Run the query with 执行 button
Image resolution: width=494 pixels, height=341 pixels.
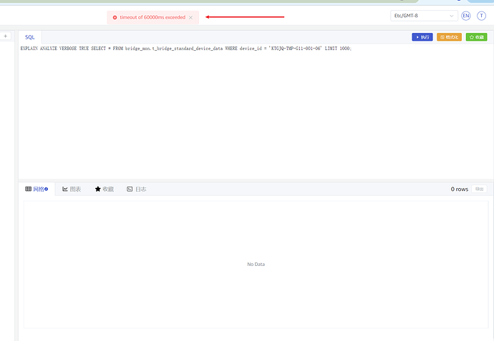[422, 36]
